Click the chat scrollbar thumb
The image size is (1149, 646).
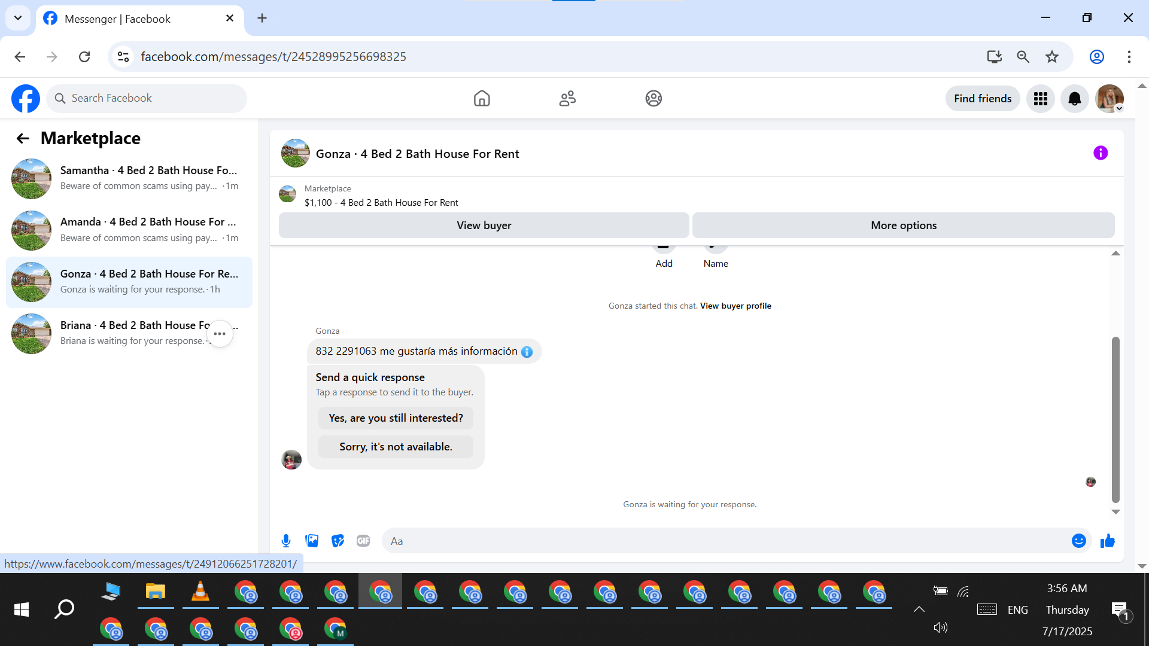pyautogui.click(x=1115, y=419)
